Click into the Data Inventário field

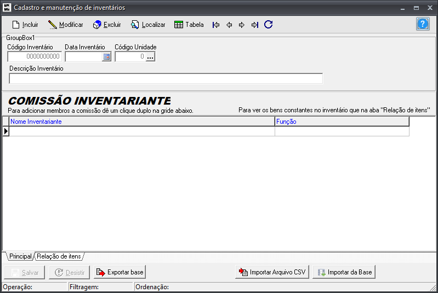pyautogui.click(x=84, y=56)
